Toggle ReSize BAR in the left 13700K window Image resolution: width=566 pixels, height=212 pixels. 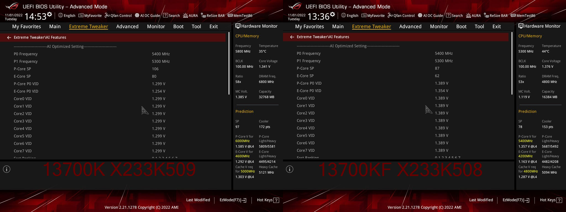coord(213,15)
